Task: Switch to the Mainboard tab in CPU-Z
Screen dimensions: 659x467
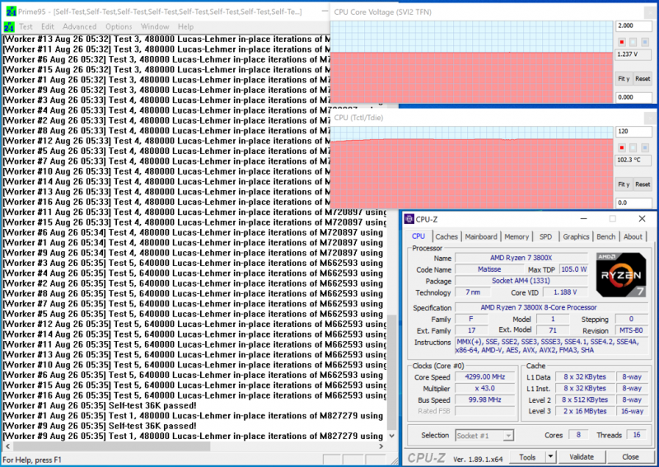Action: coord(481,236)
